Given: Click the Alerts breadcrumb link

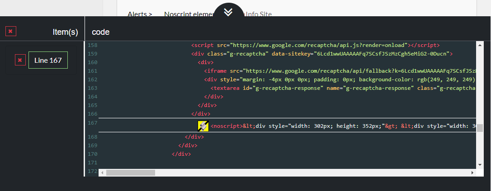Looking at the screenshot, I should 140,14.
